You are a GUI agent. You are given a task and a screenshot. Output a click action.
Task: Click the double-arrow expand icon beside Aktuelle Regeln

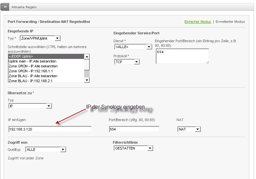point(5,7)
